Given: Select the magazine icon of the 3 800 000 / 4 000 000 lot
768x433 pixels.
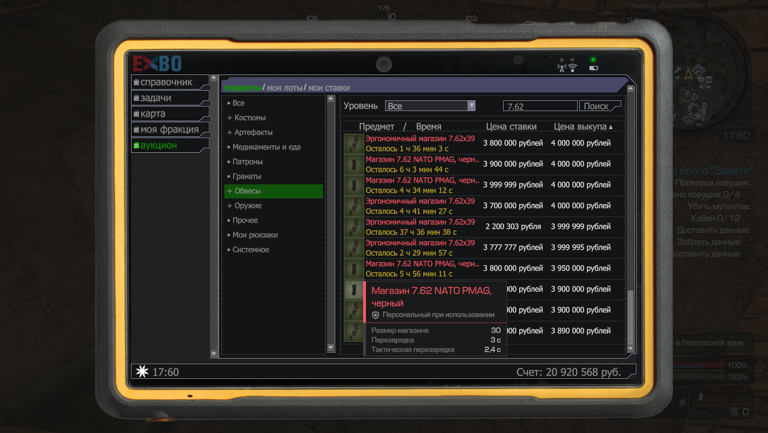Looking at the screenshot, I should (x=354, y=143).
